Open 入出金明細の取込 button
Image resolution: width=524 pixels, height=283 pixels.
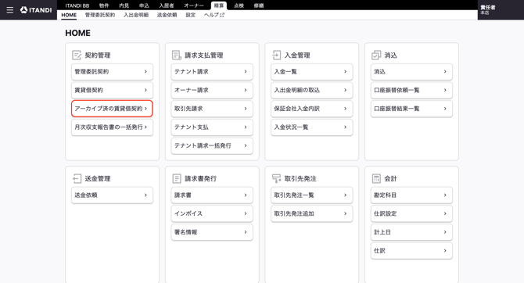(x=312, y=90)
